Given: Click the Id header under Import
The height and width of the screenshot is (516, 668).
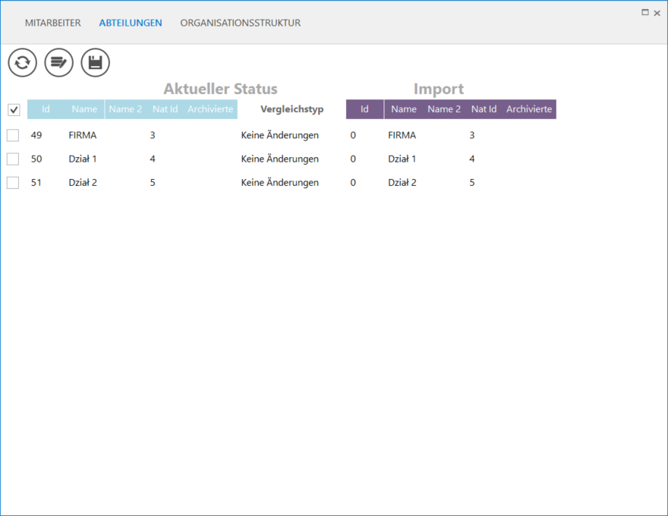Looking at the screenshot, I should 364,109.
